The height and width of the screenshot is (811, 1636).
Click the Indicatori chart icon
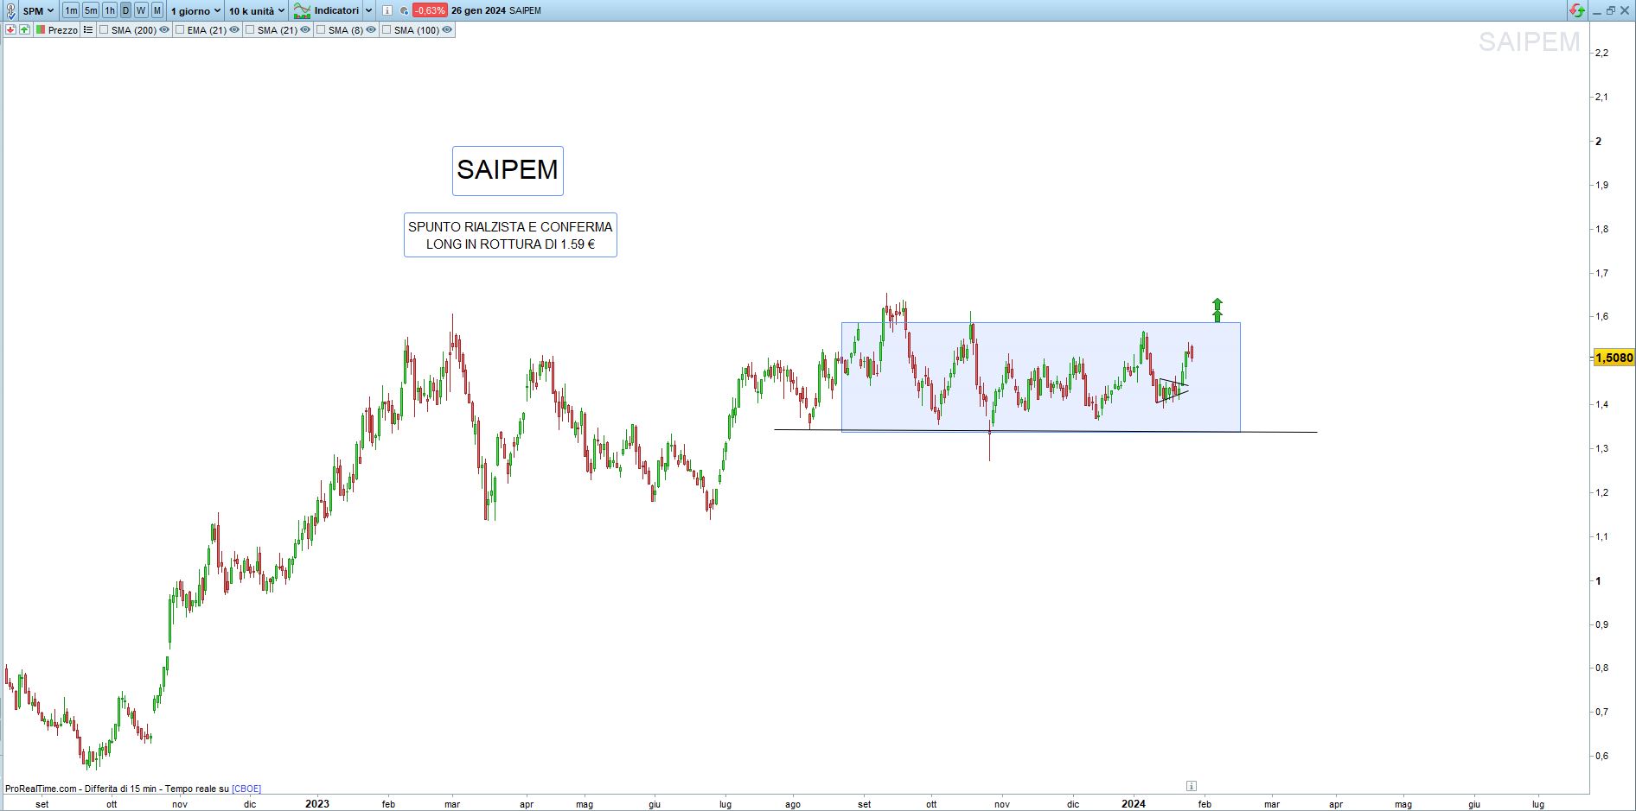(x=302, y=10)
